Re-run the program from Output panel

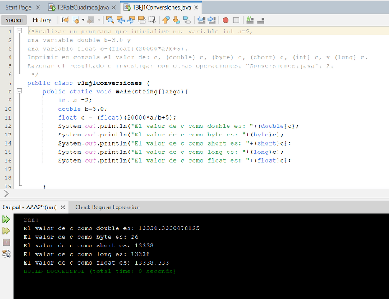[x=6, y=219]
